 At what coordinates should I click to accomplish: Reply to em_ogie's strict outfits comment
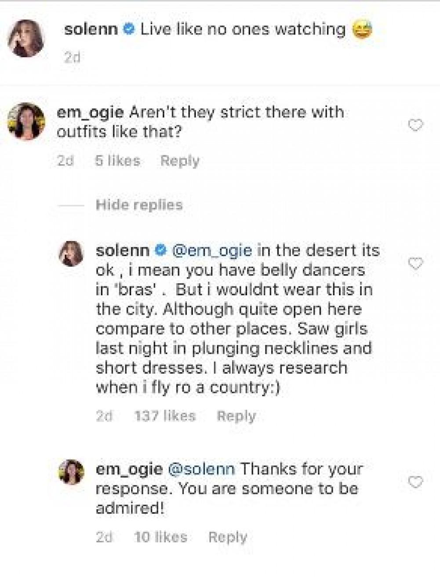point(179,161)
